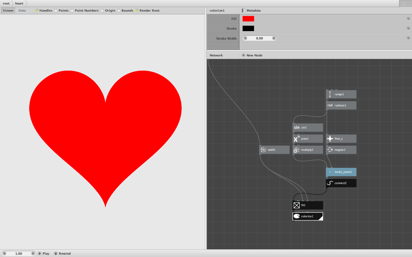Switch to the Viewer tab

pyautogui.click(x=8, y=11)
